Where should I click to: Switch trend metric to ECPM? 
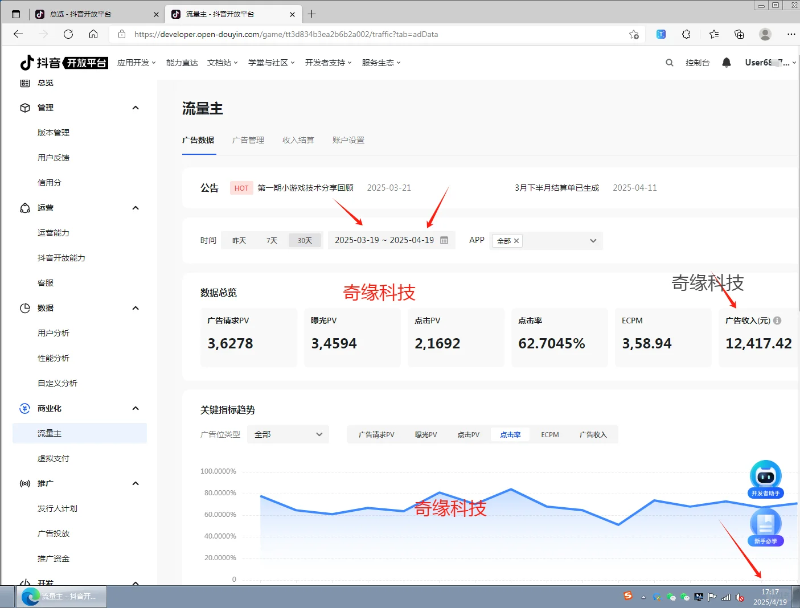point(549,434)
